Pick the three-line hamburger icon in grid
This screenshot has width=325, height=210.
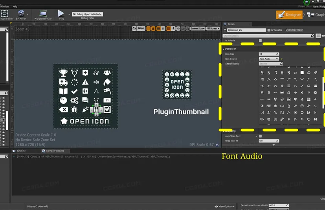pyautogui.click(x=289, y=86)
